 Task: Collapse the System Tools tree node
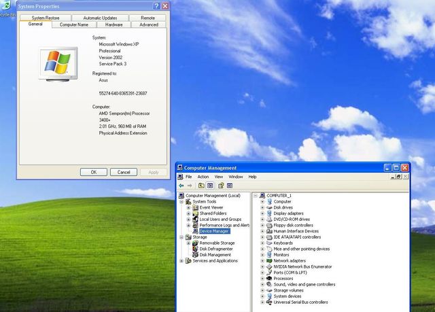click(x=181, y=202)
